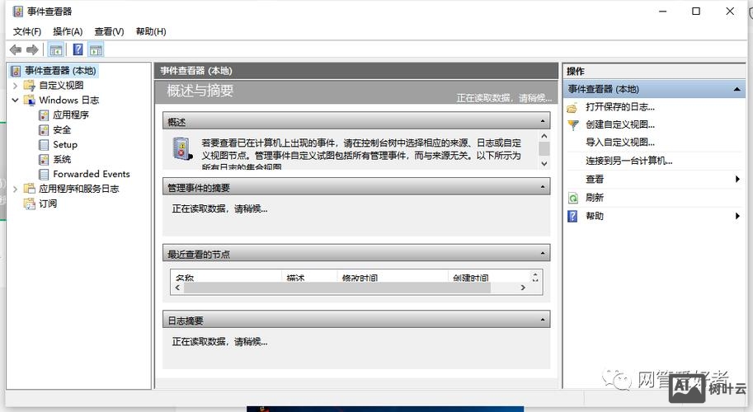Click 连接到另一台计算机... action
Image resolution: width=753 pixels, height=412 pixels.
click(629, 161)
